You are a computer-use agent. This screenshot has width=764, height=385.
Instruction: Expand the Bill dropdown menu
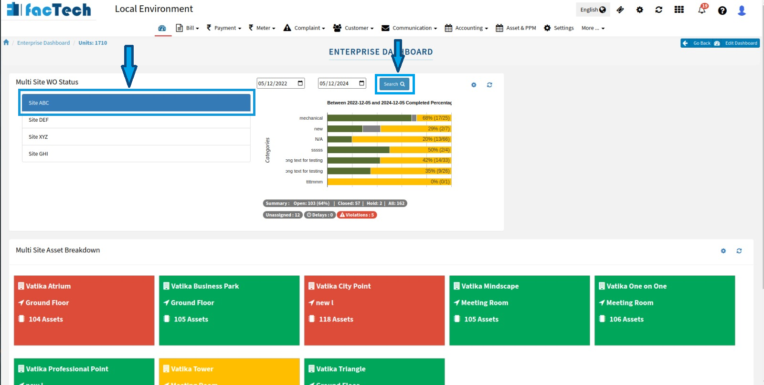click(x=188, y=28)
